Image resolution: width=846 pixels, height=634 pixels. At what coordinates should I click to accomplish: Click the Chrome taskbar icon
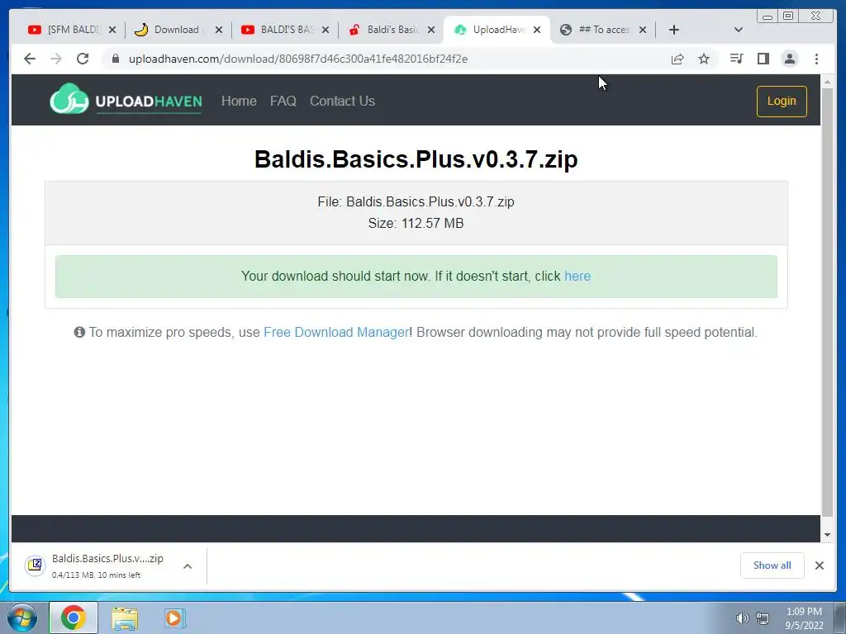click(x=74, y=617)
